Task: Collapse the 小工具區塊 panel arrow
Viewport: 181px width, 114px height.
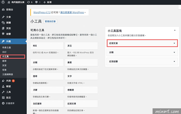Action: tap(175, 30)
